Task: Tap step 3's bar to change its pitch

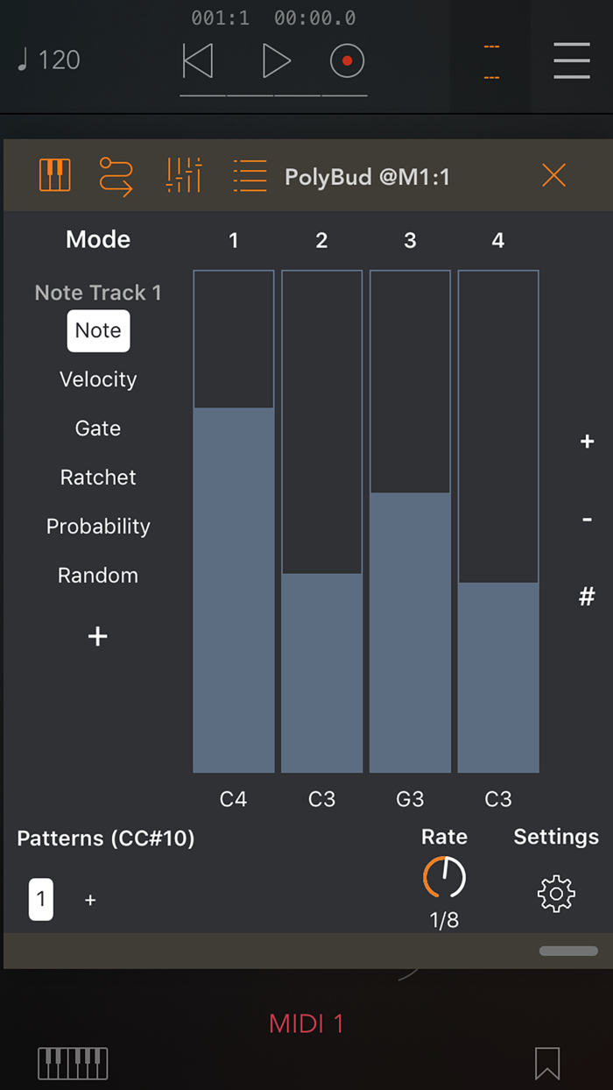Action: pyautogui.click(x=410, y=613)
